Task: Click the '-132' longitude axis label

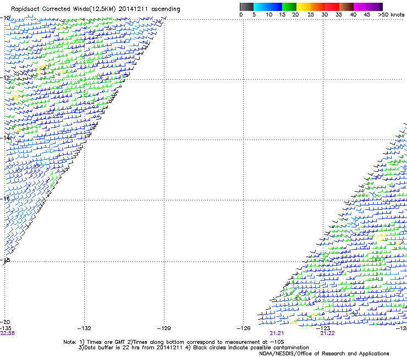Action: (84, 328)
